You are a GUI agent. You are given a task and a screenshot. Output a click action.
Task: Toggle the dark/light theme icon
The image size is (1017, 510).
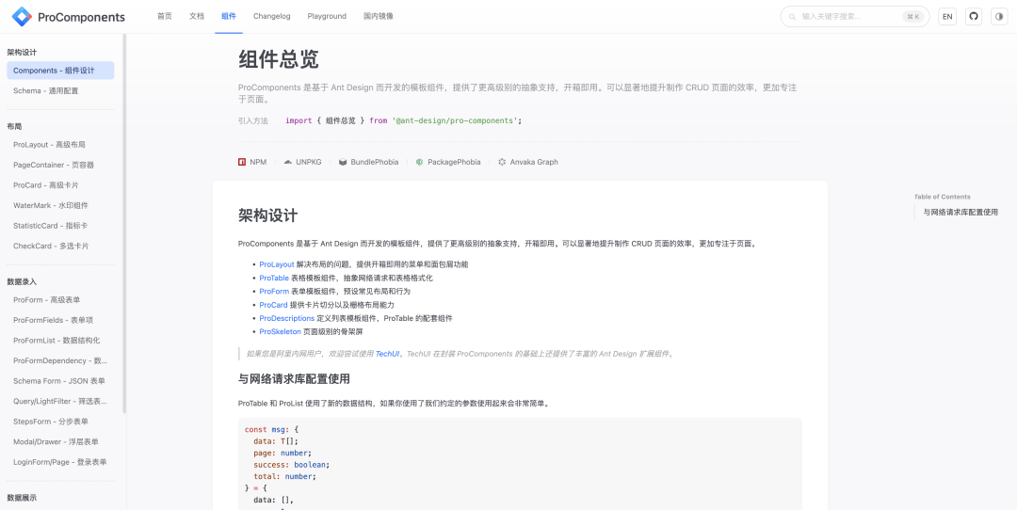point(999,16)
